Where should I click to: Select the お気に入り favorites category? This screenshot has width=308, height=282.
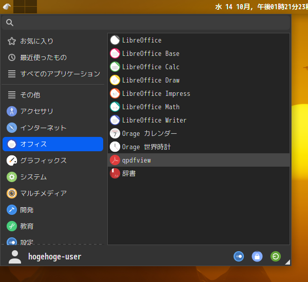[x=53, y=41]
